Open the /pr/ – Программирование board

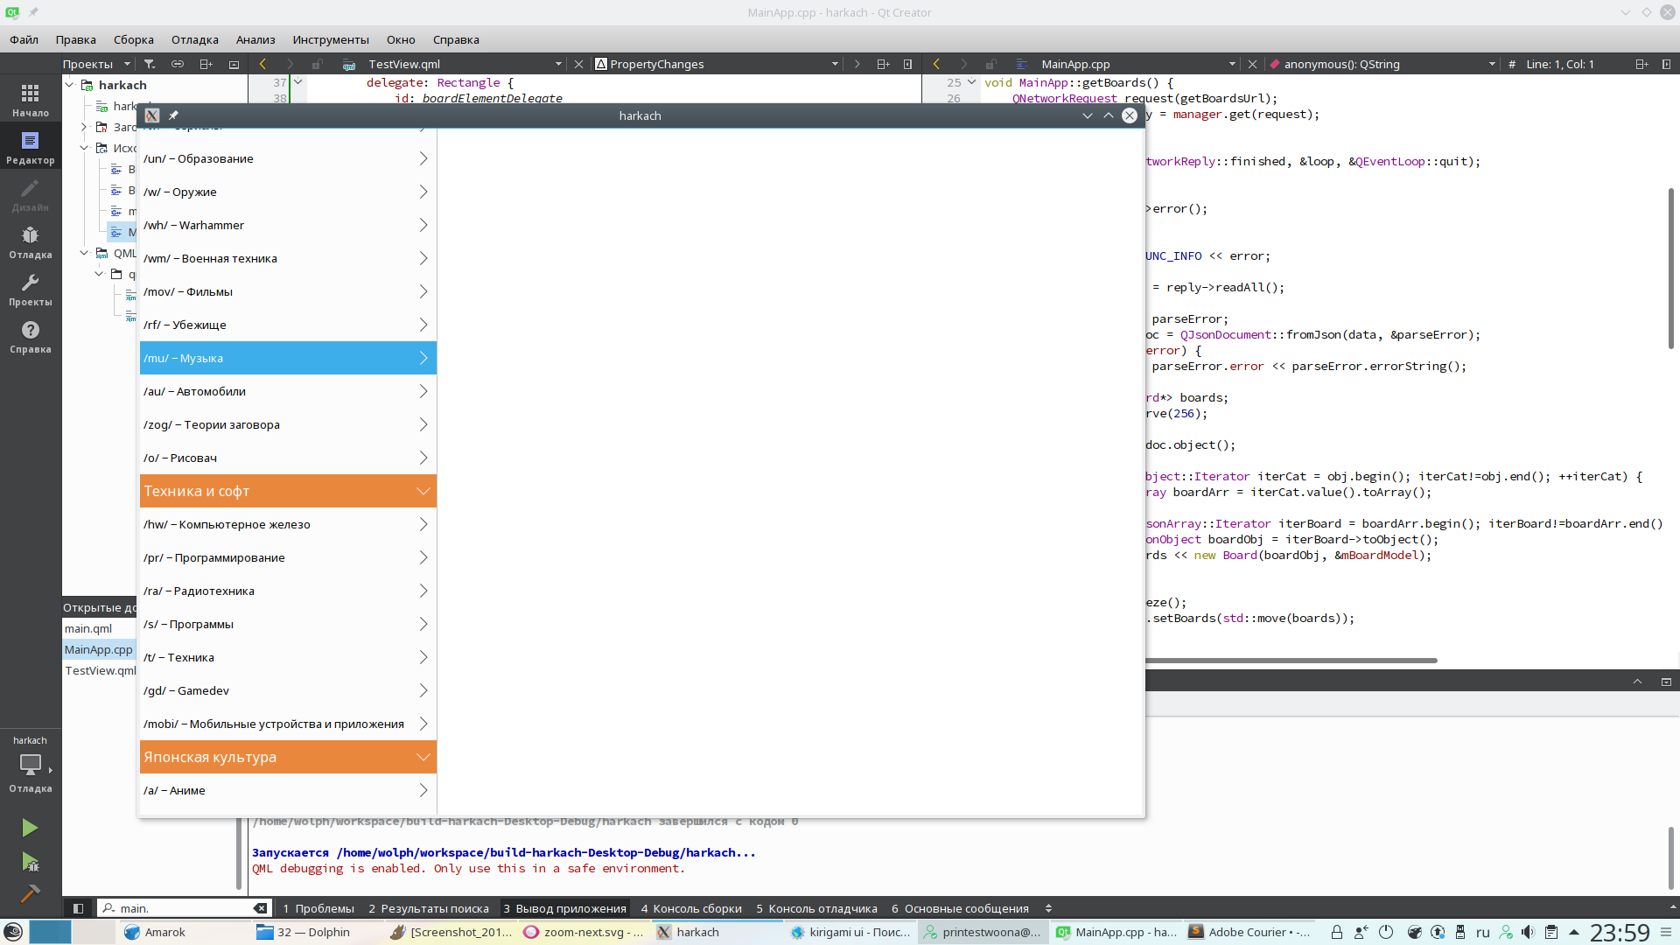288,557
